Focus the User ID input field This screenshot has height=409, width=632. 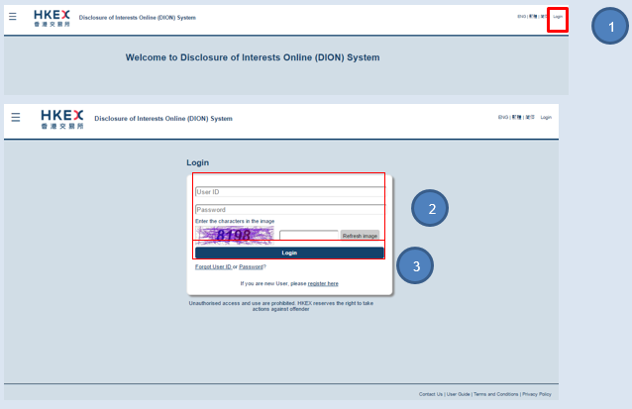(x=288, y=192)
